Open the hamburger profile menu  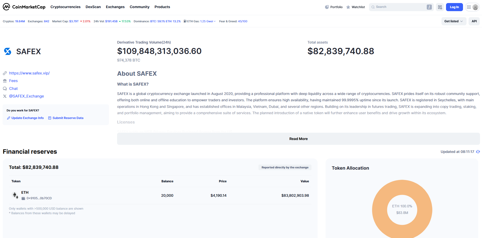click(472, 7)
